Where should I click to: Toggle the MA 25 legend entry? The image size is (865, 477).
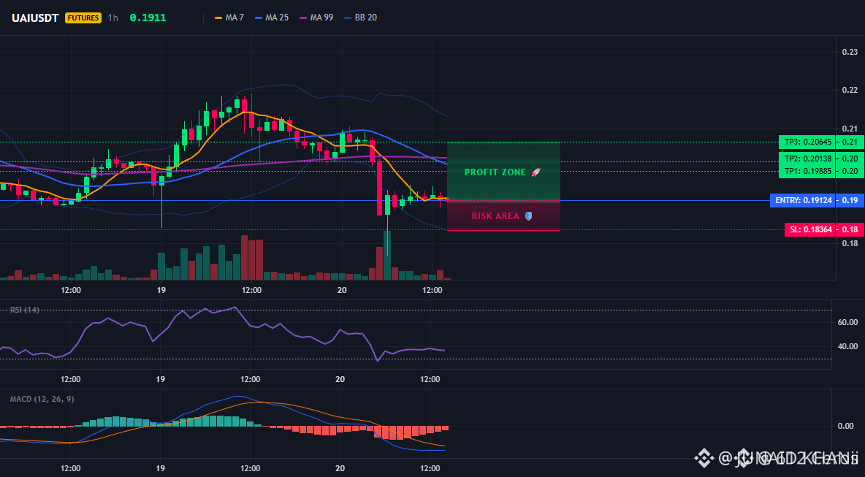click(x=272, y=18)
